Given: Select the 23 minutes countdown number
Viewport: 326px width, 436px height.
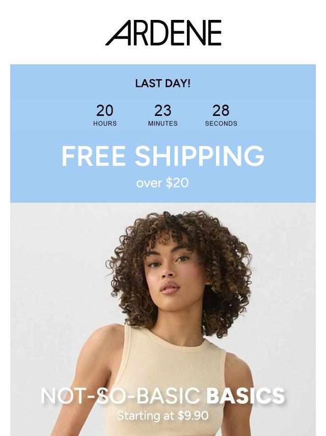Looking at the screenshot, I should (162, 110).
